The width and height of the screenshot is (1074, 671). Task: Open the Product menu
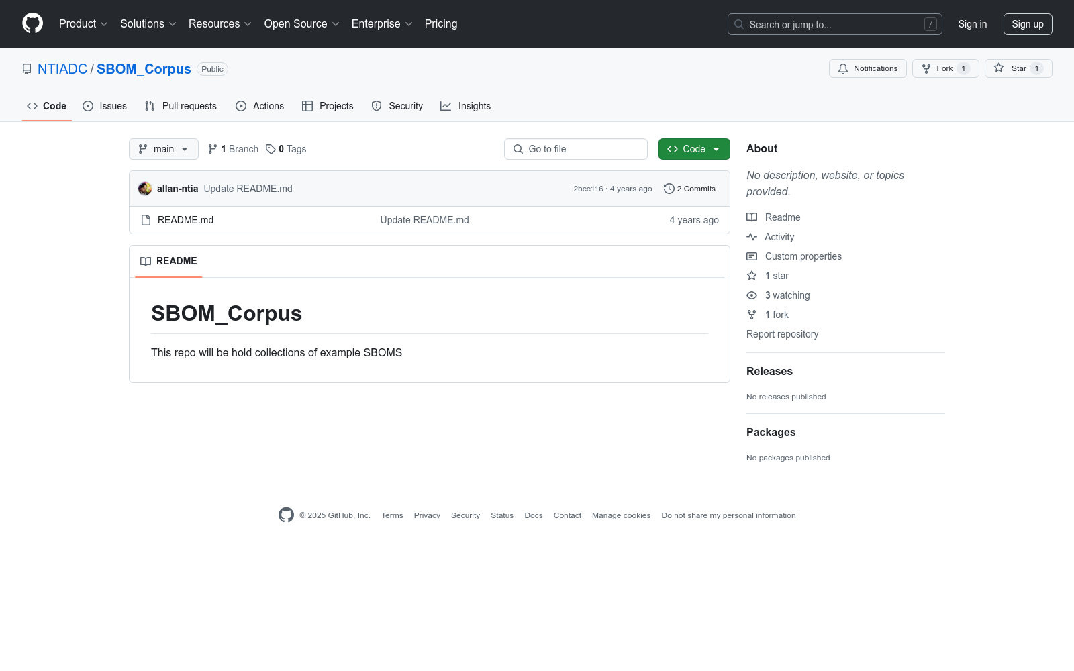83,23
